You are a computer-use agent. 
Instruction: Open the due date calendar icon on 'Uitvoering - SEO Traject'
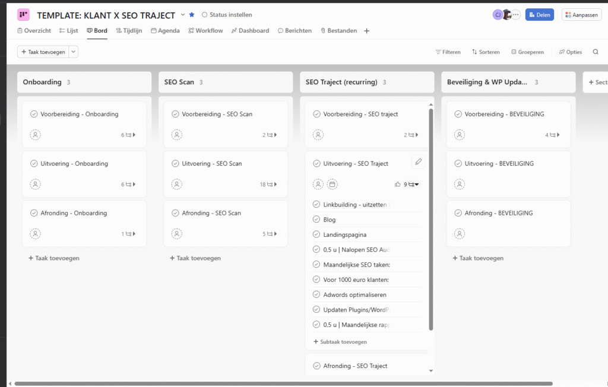tap(333, 184)
